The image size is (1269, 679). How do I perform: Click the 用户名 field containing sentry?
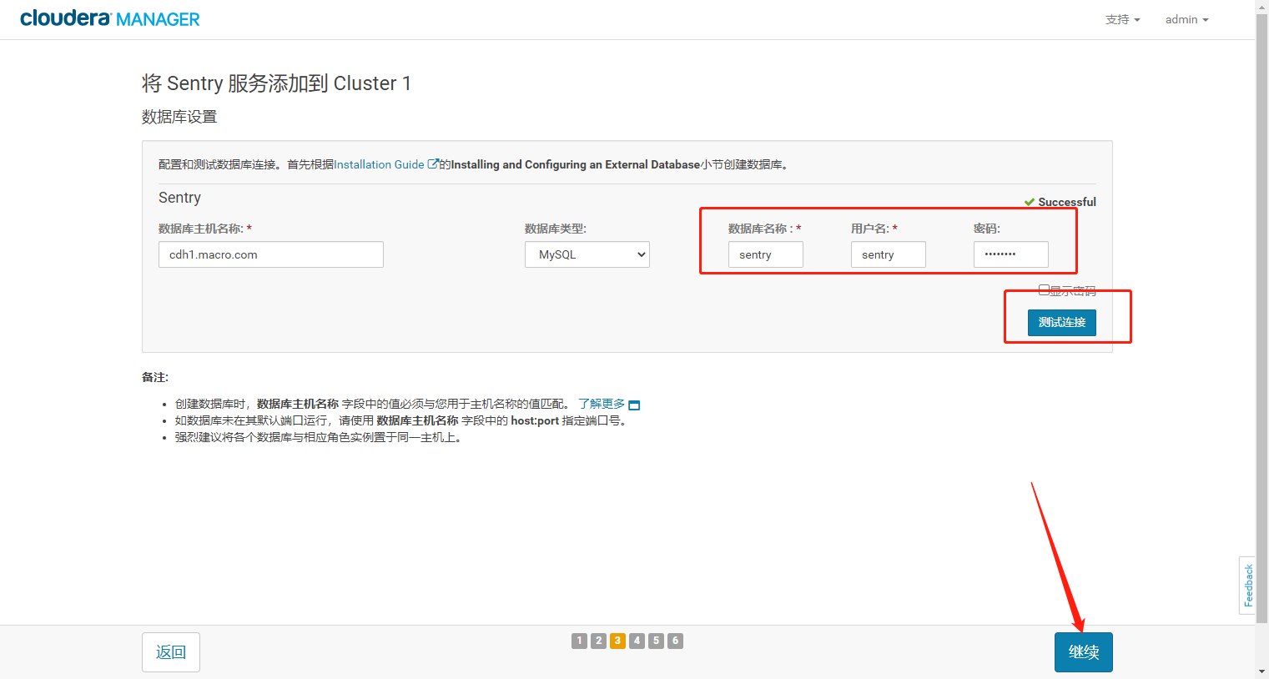(889, 254)
